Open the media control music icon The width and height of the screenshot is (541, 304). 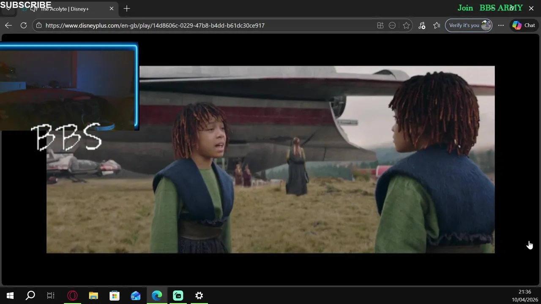click(x=422, y=25)
